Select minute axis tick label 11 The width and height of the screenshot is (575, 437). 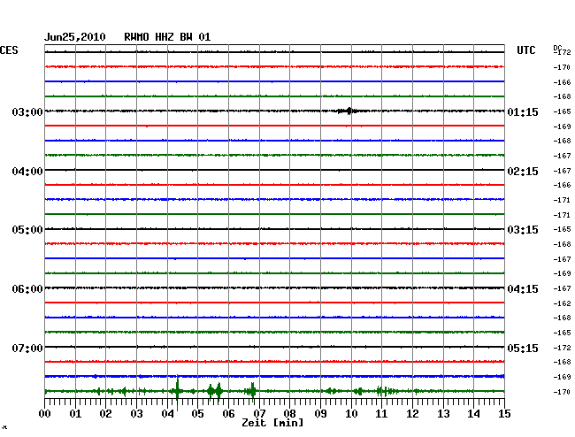click(381, 414)
